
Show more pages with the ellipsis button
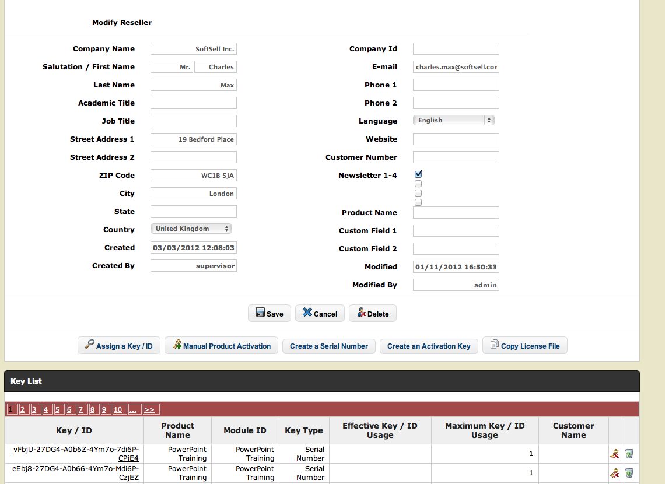coord(134,409)
